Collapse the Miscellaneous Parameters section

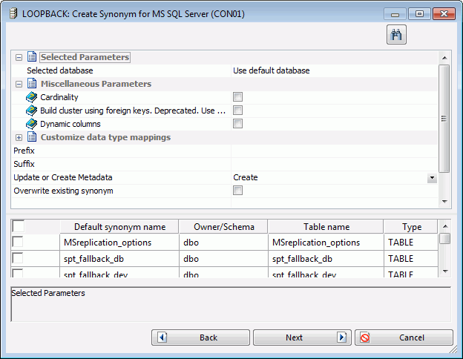tap(19, 84)
